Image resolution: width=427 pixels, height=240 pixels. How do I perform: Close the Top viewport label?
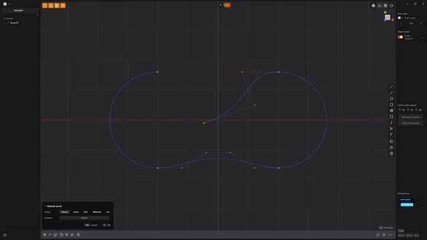coord(221,5)
